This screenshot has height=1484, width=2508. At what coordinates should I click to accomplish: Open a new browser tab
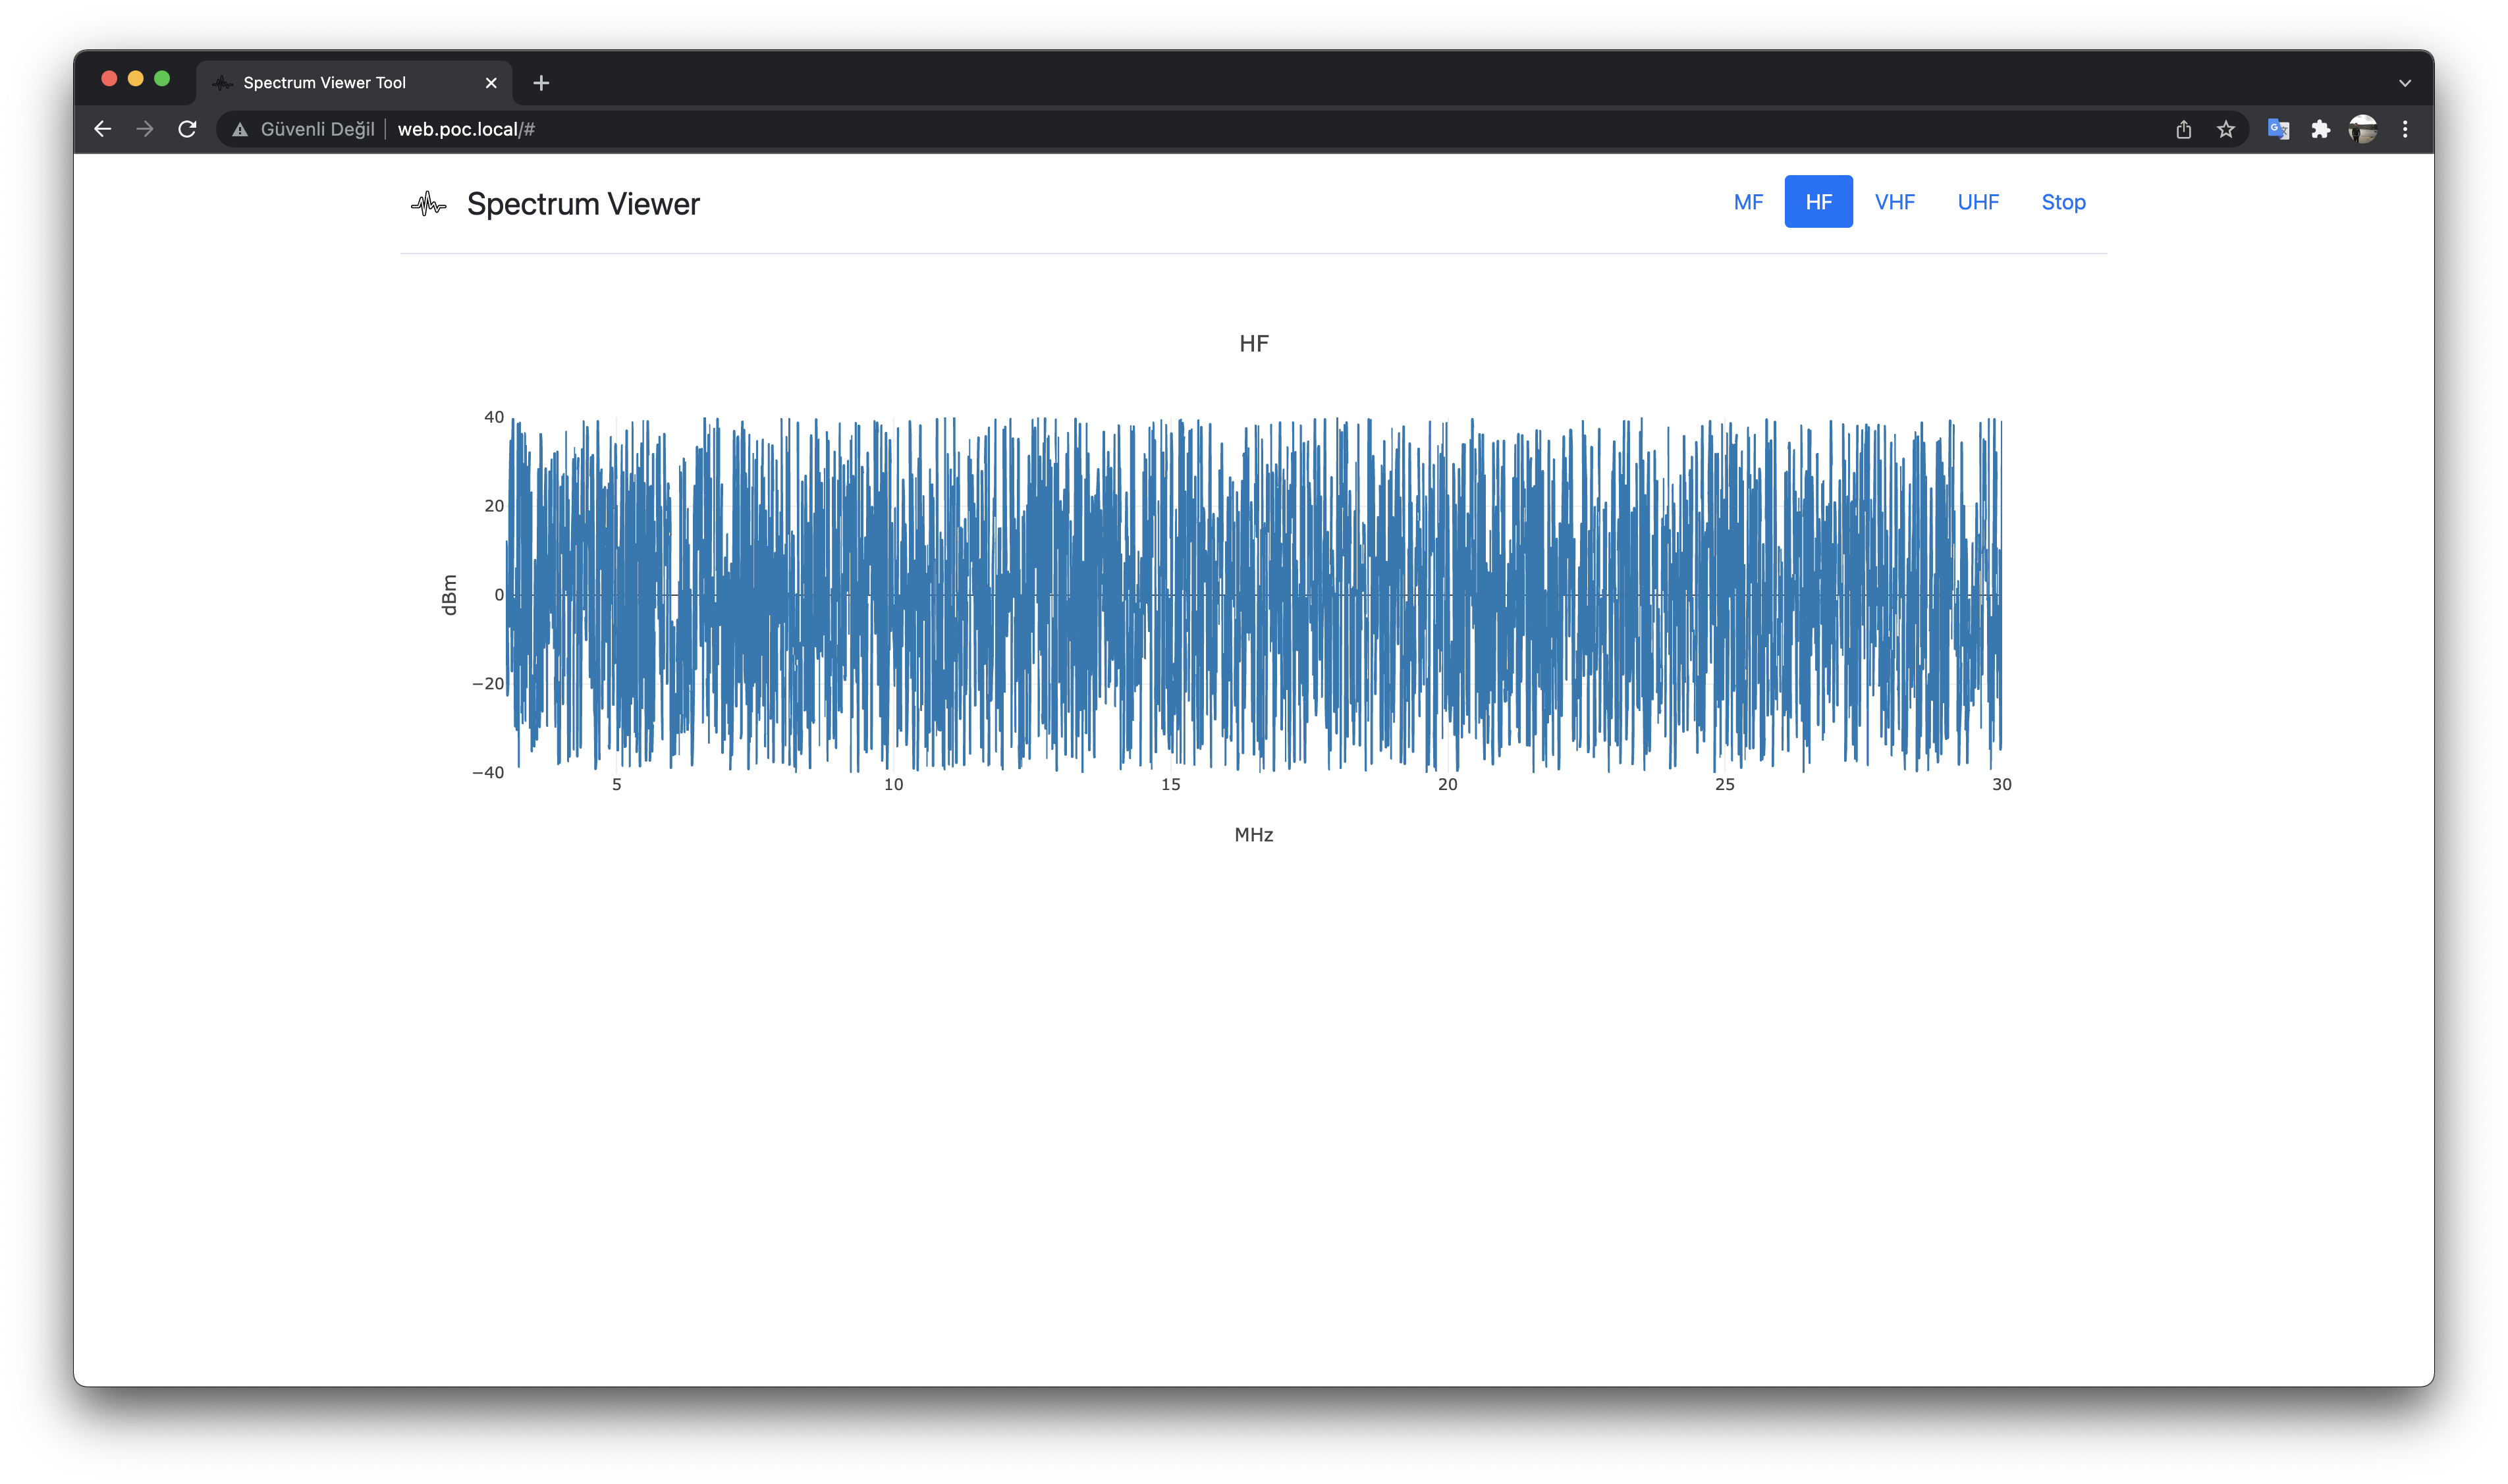point(541,83)
